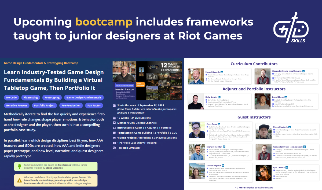Click Ostap Dovbush's profile photo
322x190 pixels.
tap(264, 132)
